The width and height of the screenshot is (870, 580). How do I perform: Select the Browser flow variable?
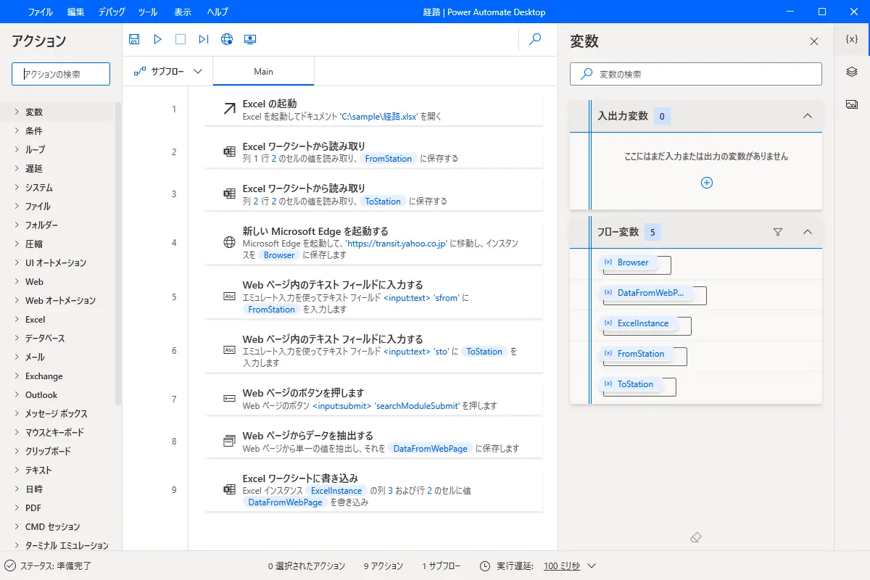(628, 262)
